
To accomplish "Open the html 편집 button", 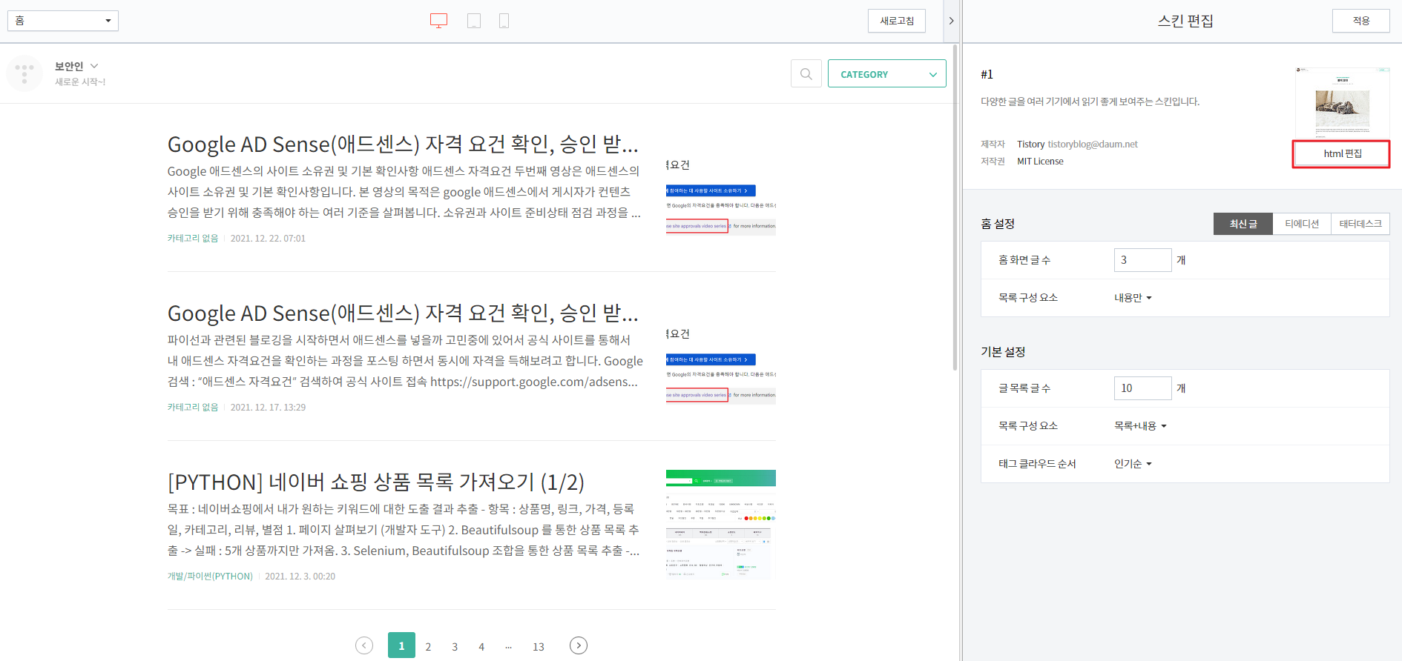I will (1342, 153).
